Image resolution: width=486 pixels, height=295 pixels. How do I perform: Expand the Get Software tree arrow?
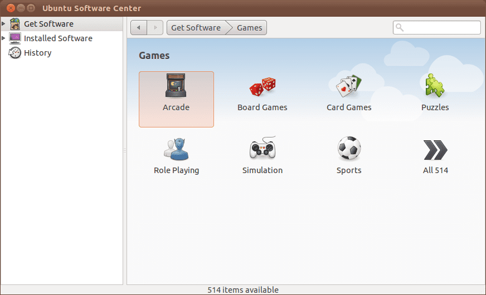4,24
